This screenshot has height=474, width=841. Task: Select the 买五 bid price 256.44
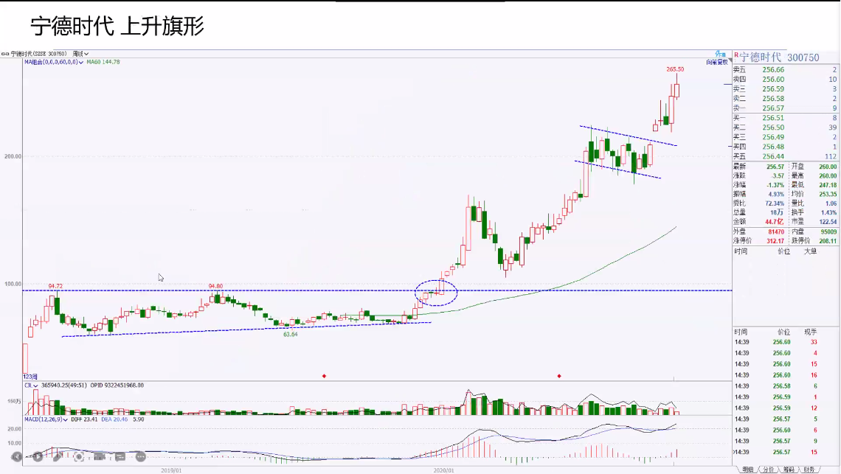(x=773, y=156)
